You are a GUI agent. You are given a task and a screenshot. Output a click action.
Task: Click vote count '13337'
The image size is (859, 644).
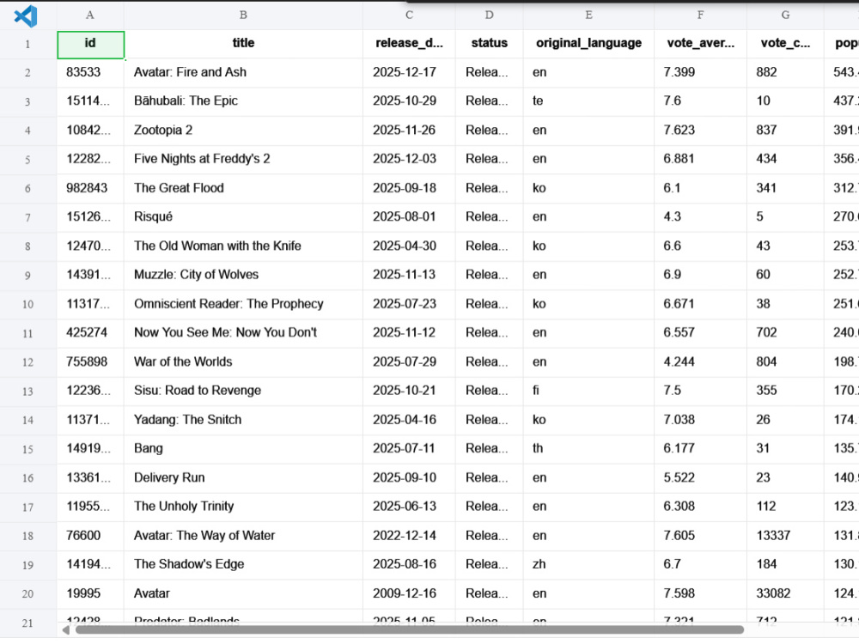click(785, 536)
